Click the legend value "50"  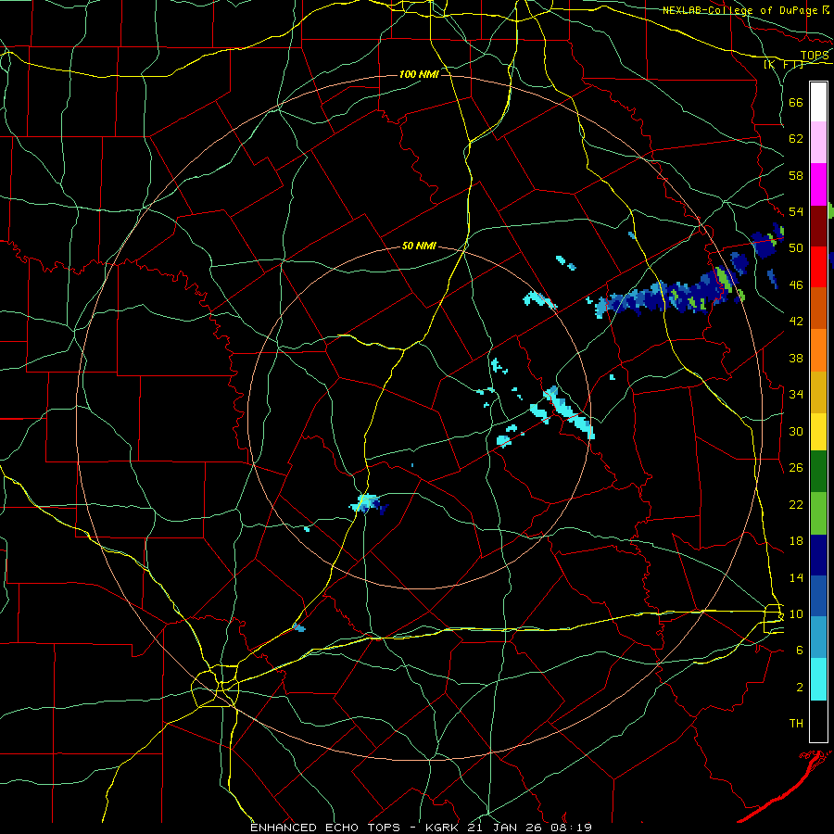click(x=796, y=247)
